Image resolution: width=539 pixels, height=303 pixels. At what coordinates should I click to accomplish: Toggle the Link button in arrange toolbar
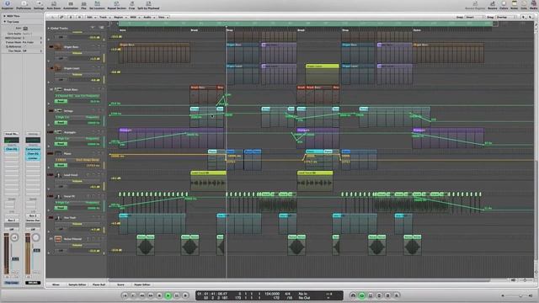pyautogui.click(x=61, y=17)
